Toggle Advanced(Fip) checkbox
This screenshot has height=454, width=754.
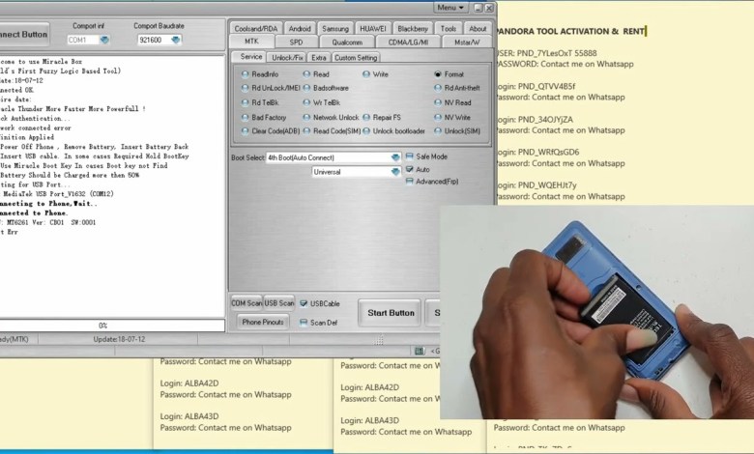(410, 182)
